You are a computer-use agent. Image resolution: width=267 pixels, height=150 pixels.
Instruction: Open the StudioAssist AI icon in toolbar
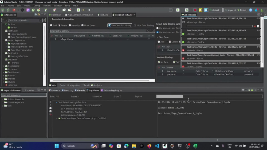point(22,10)
